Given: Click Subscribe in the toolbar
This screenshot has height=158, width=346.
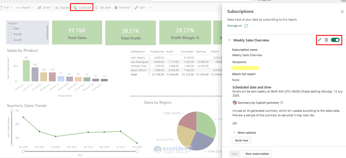Looking at the screenshot, I should (x=82, y=7).
